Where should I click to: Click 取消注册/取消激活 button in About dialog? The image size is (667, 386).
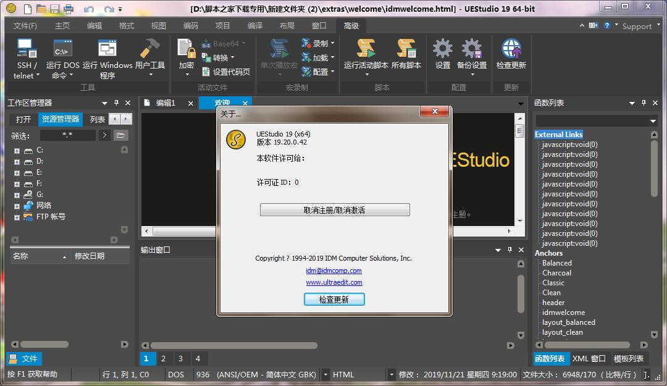335,210
